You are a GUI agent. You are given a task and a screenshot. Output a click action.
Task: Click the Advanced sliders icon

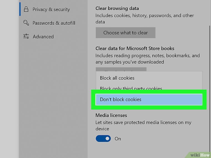pyautogui.click(x=26, y=37)
